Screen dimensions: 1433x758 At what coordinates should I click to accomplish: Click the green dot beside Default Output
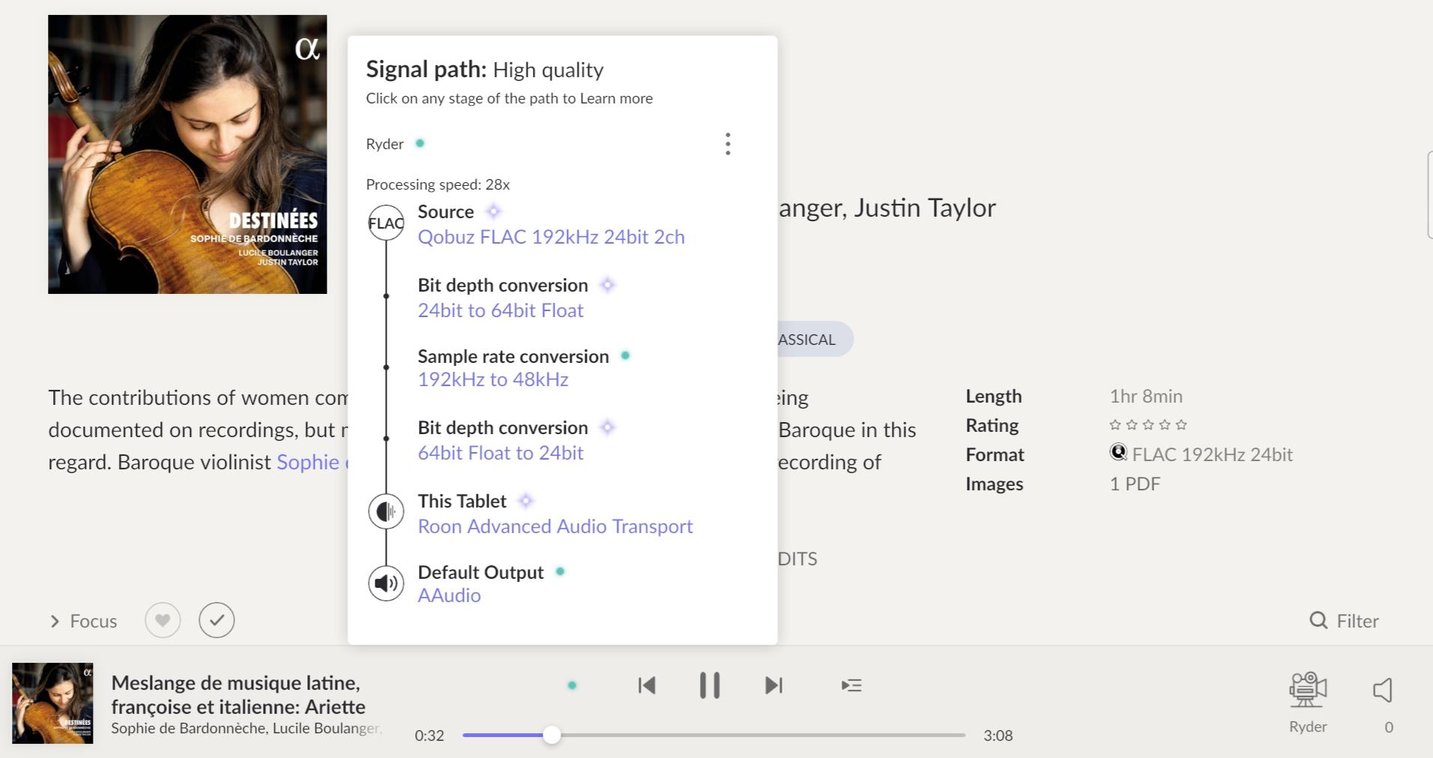560,571
